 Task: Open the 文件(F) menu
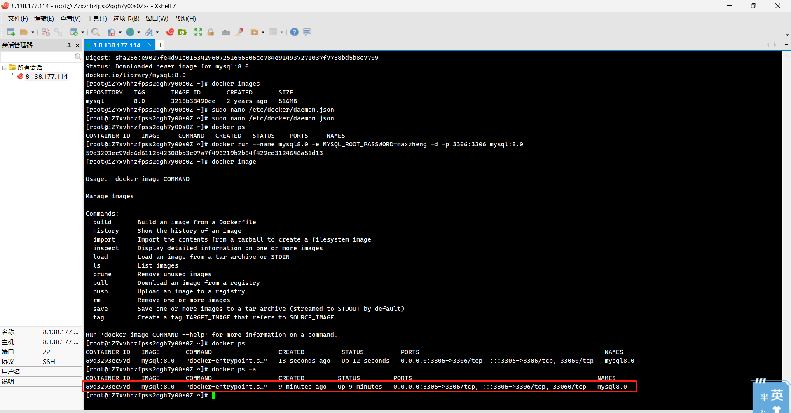click(x=18, y=19)
